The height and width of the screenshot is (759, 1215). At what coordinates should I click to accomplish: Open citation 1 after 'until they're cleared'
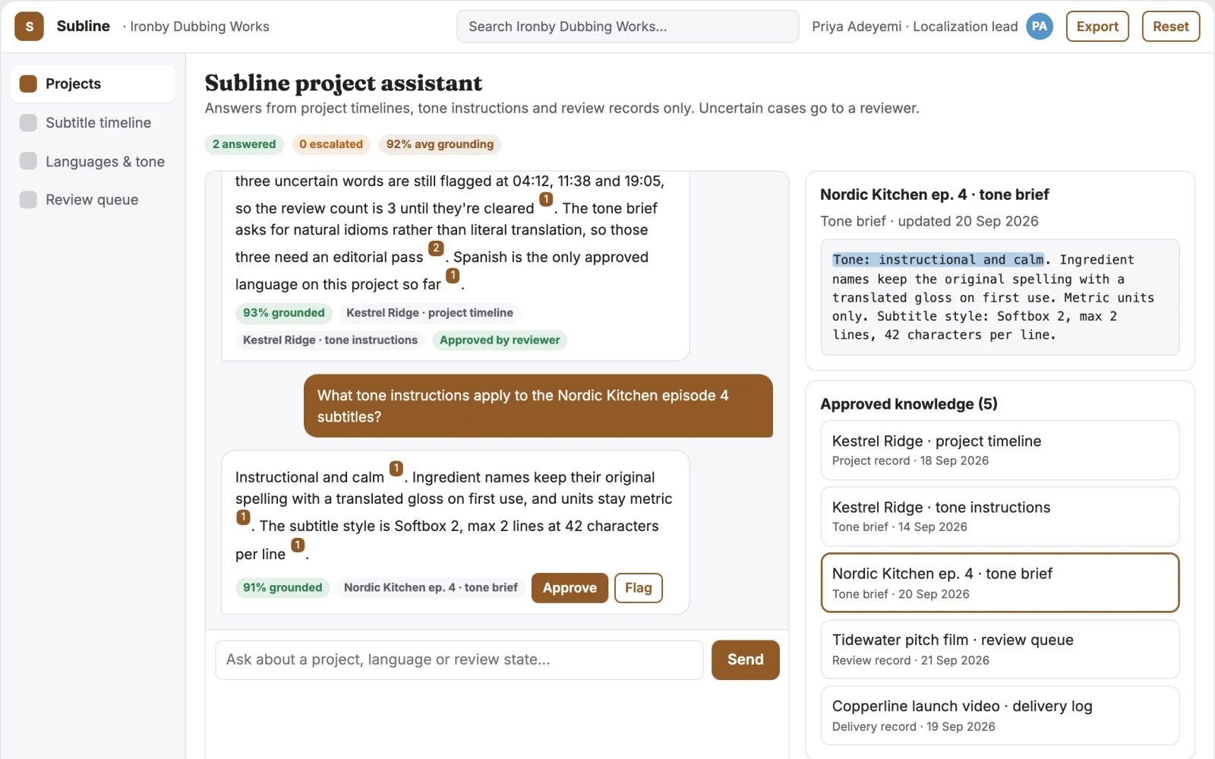tap(546, 200)
